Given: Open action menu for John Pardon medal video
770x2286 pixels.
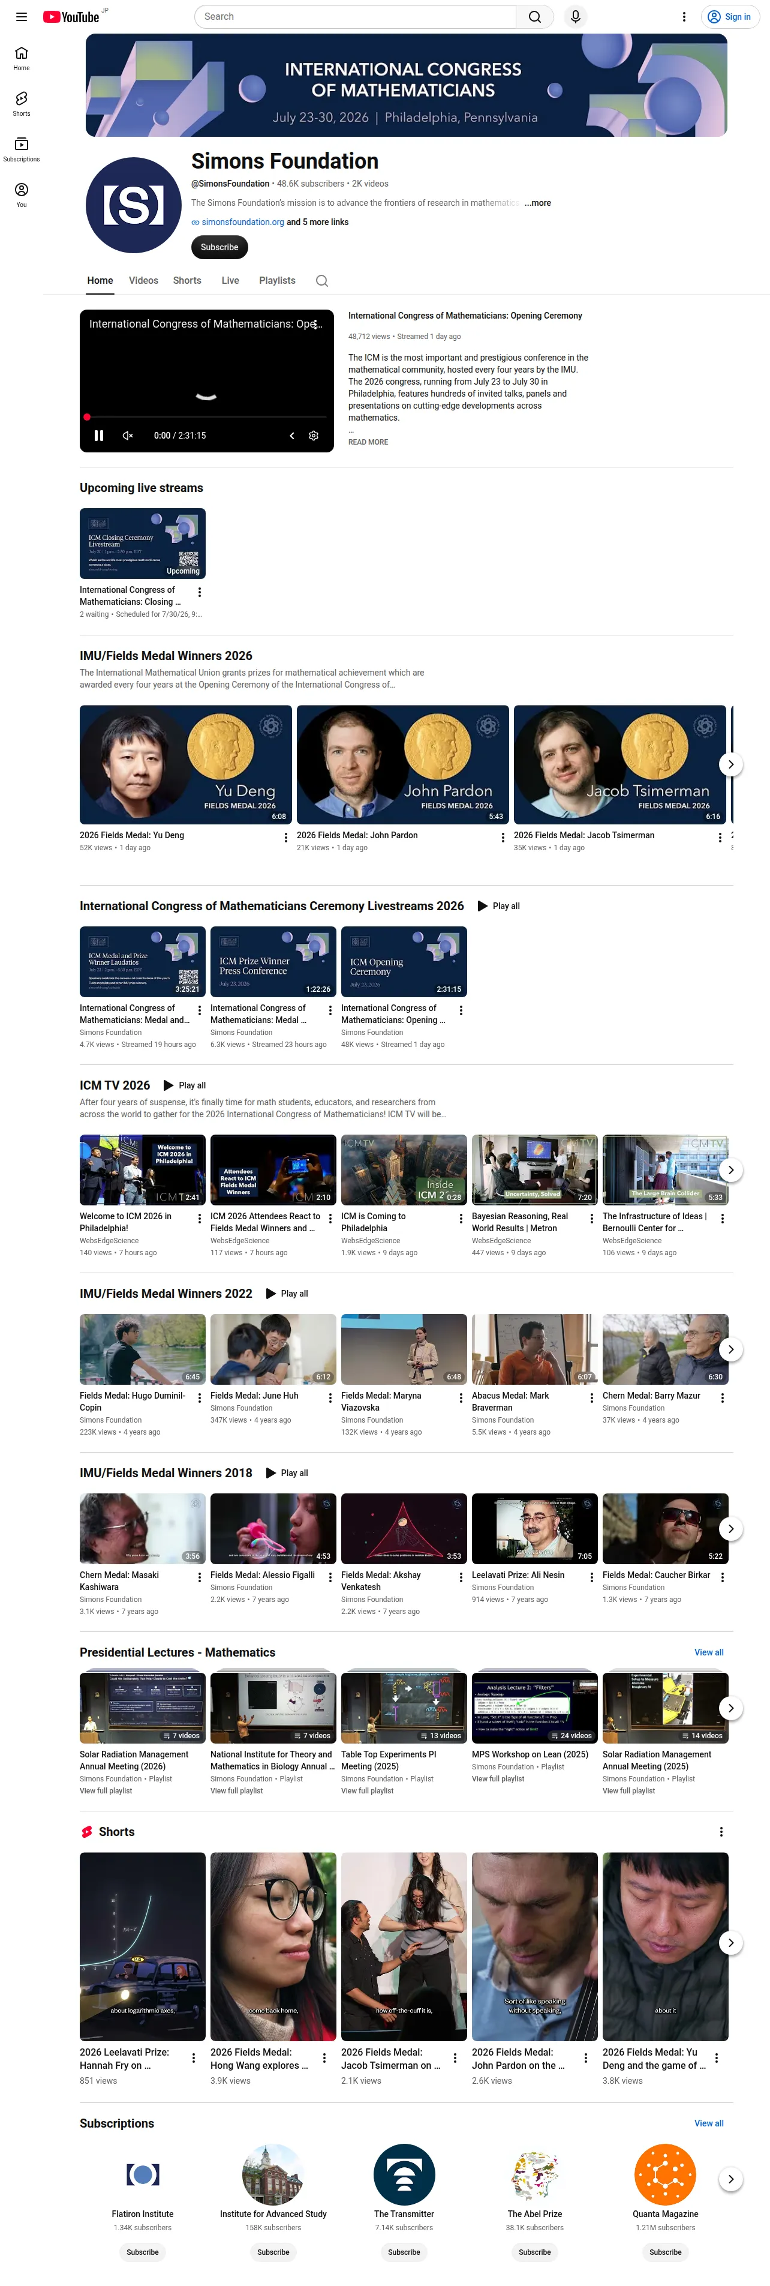Looking at the screenshot, I should 503,838.
